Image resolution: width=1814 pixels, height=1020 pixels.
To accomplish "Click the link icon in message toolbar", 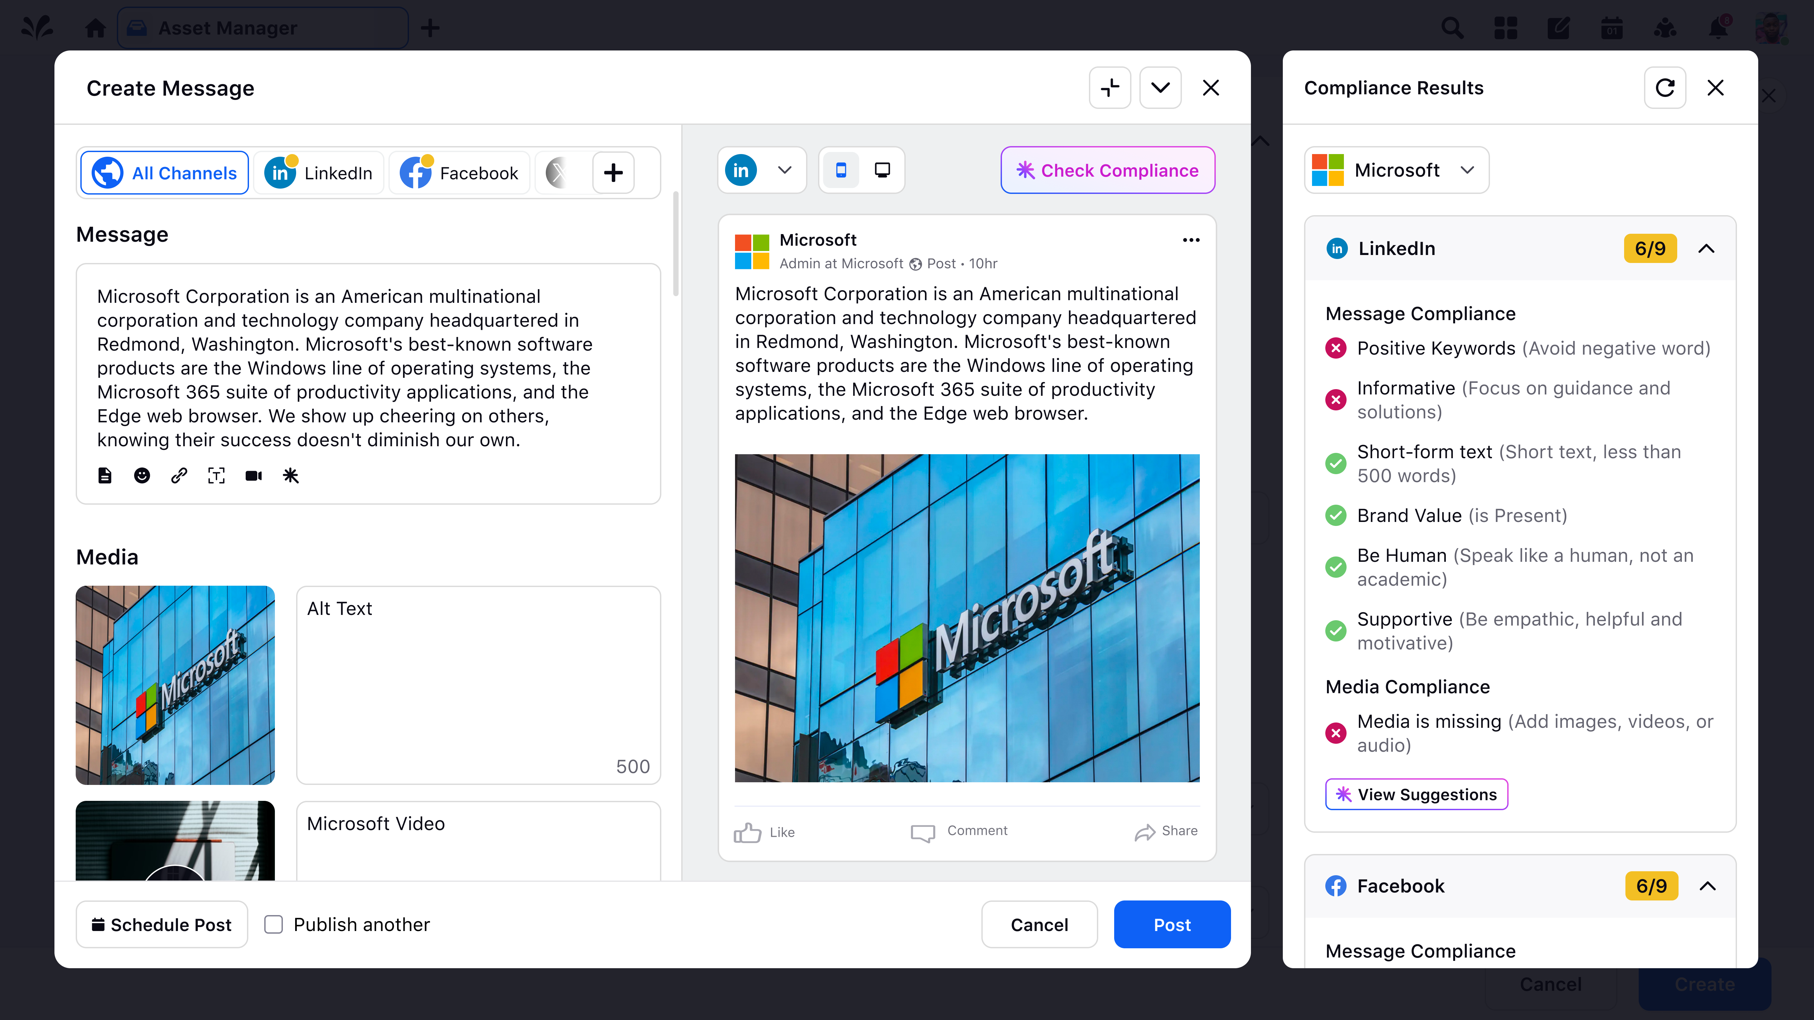I will (x=179, y=475).
